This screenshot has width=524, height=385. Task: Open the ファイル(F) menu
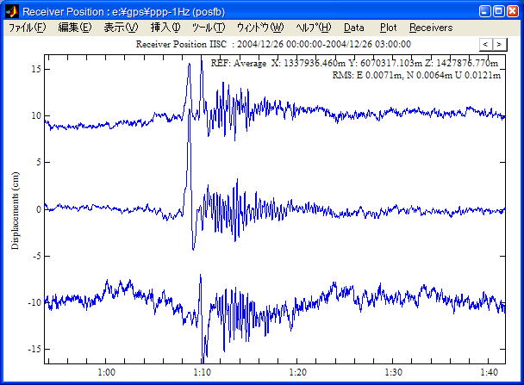click(28, 28)
